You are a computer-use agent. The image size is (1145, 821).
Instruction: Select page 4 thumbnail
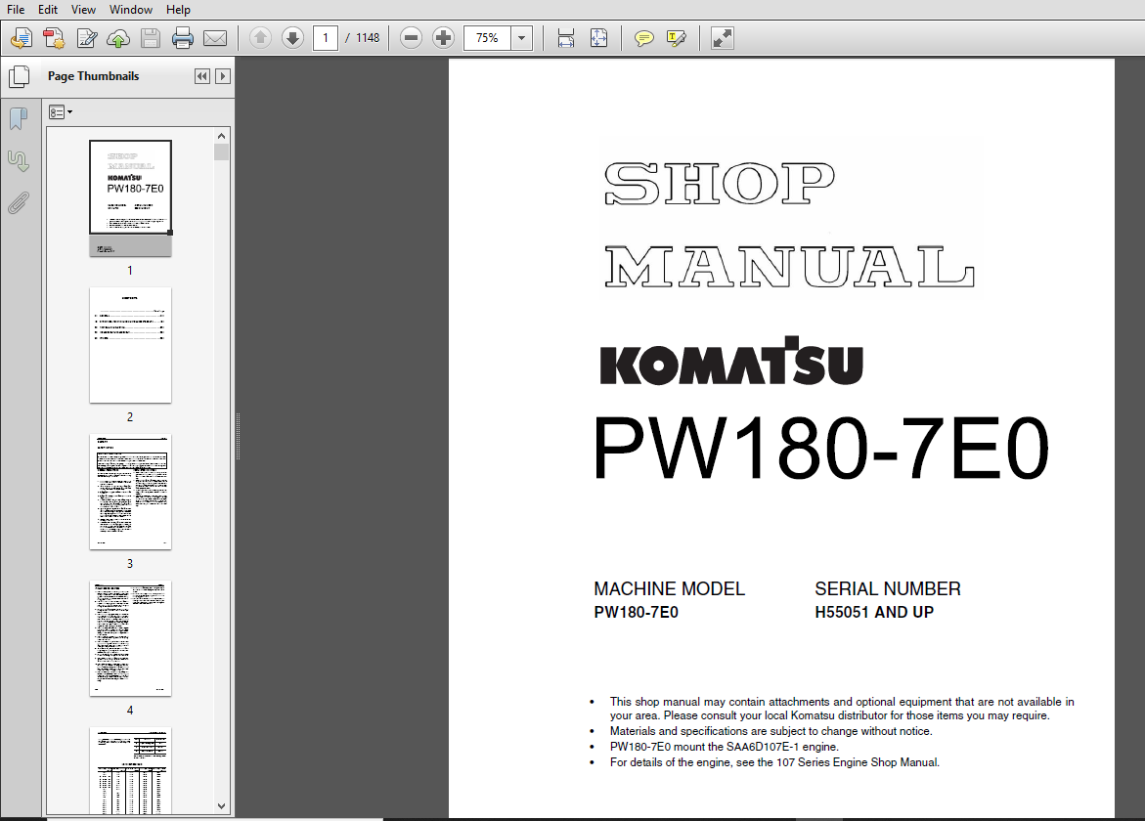tap(131, 638)
